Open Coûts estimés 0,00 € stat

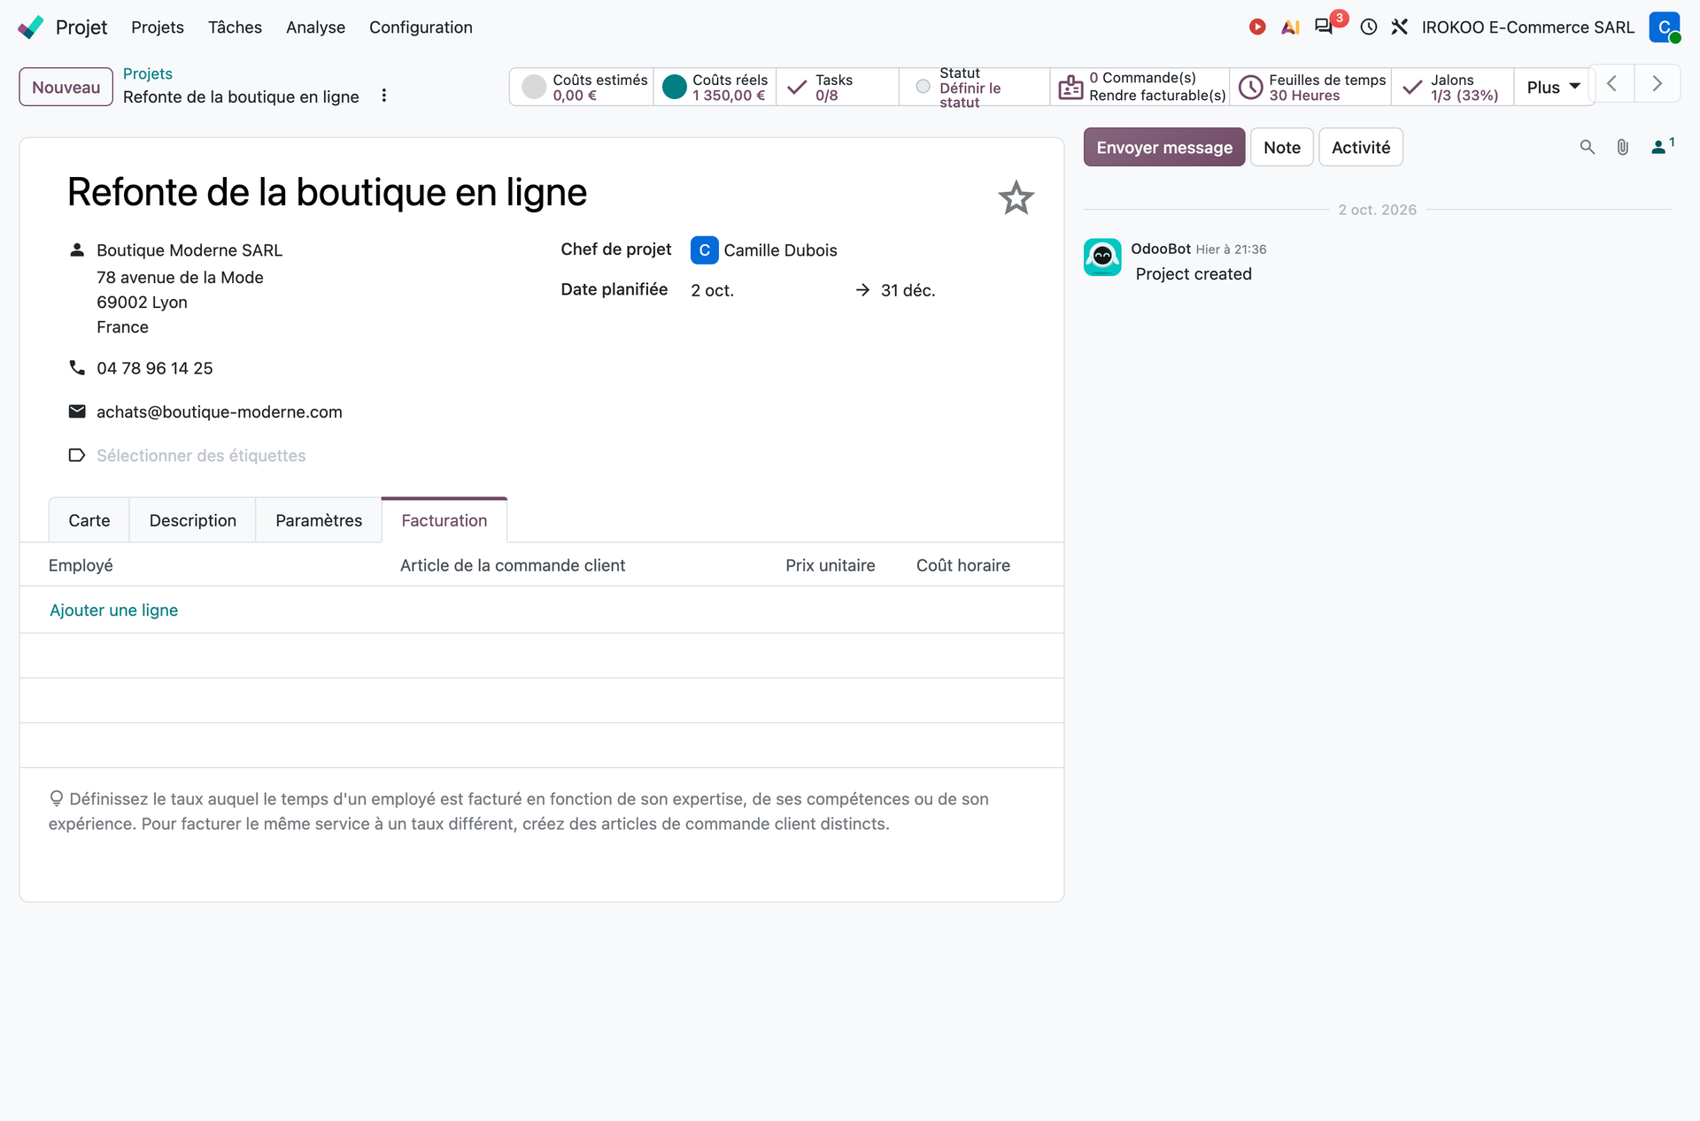[x=582, y=87]
